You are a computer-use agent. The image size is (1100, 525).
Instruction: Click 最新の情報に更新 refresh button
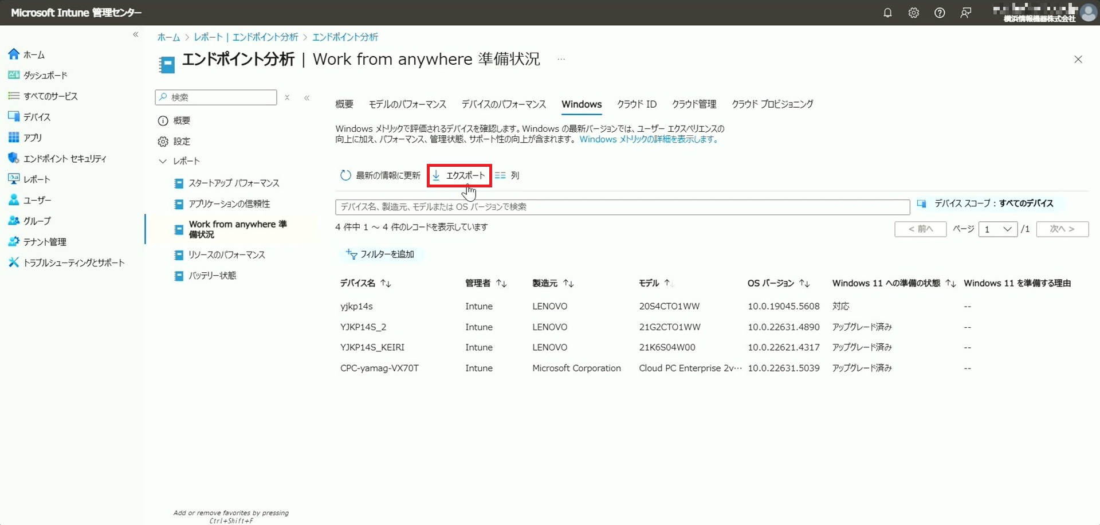click(x=380, y=175)
